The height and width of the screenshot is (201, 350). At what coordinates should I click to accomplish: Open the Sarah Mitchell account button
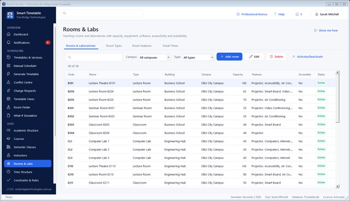(326, 14)
